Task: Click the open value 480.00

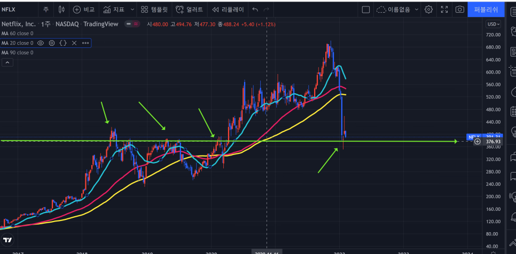Action: click(160, 24)
